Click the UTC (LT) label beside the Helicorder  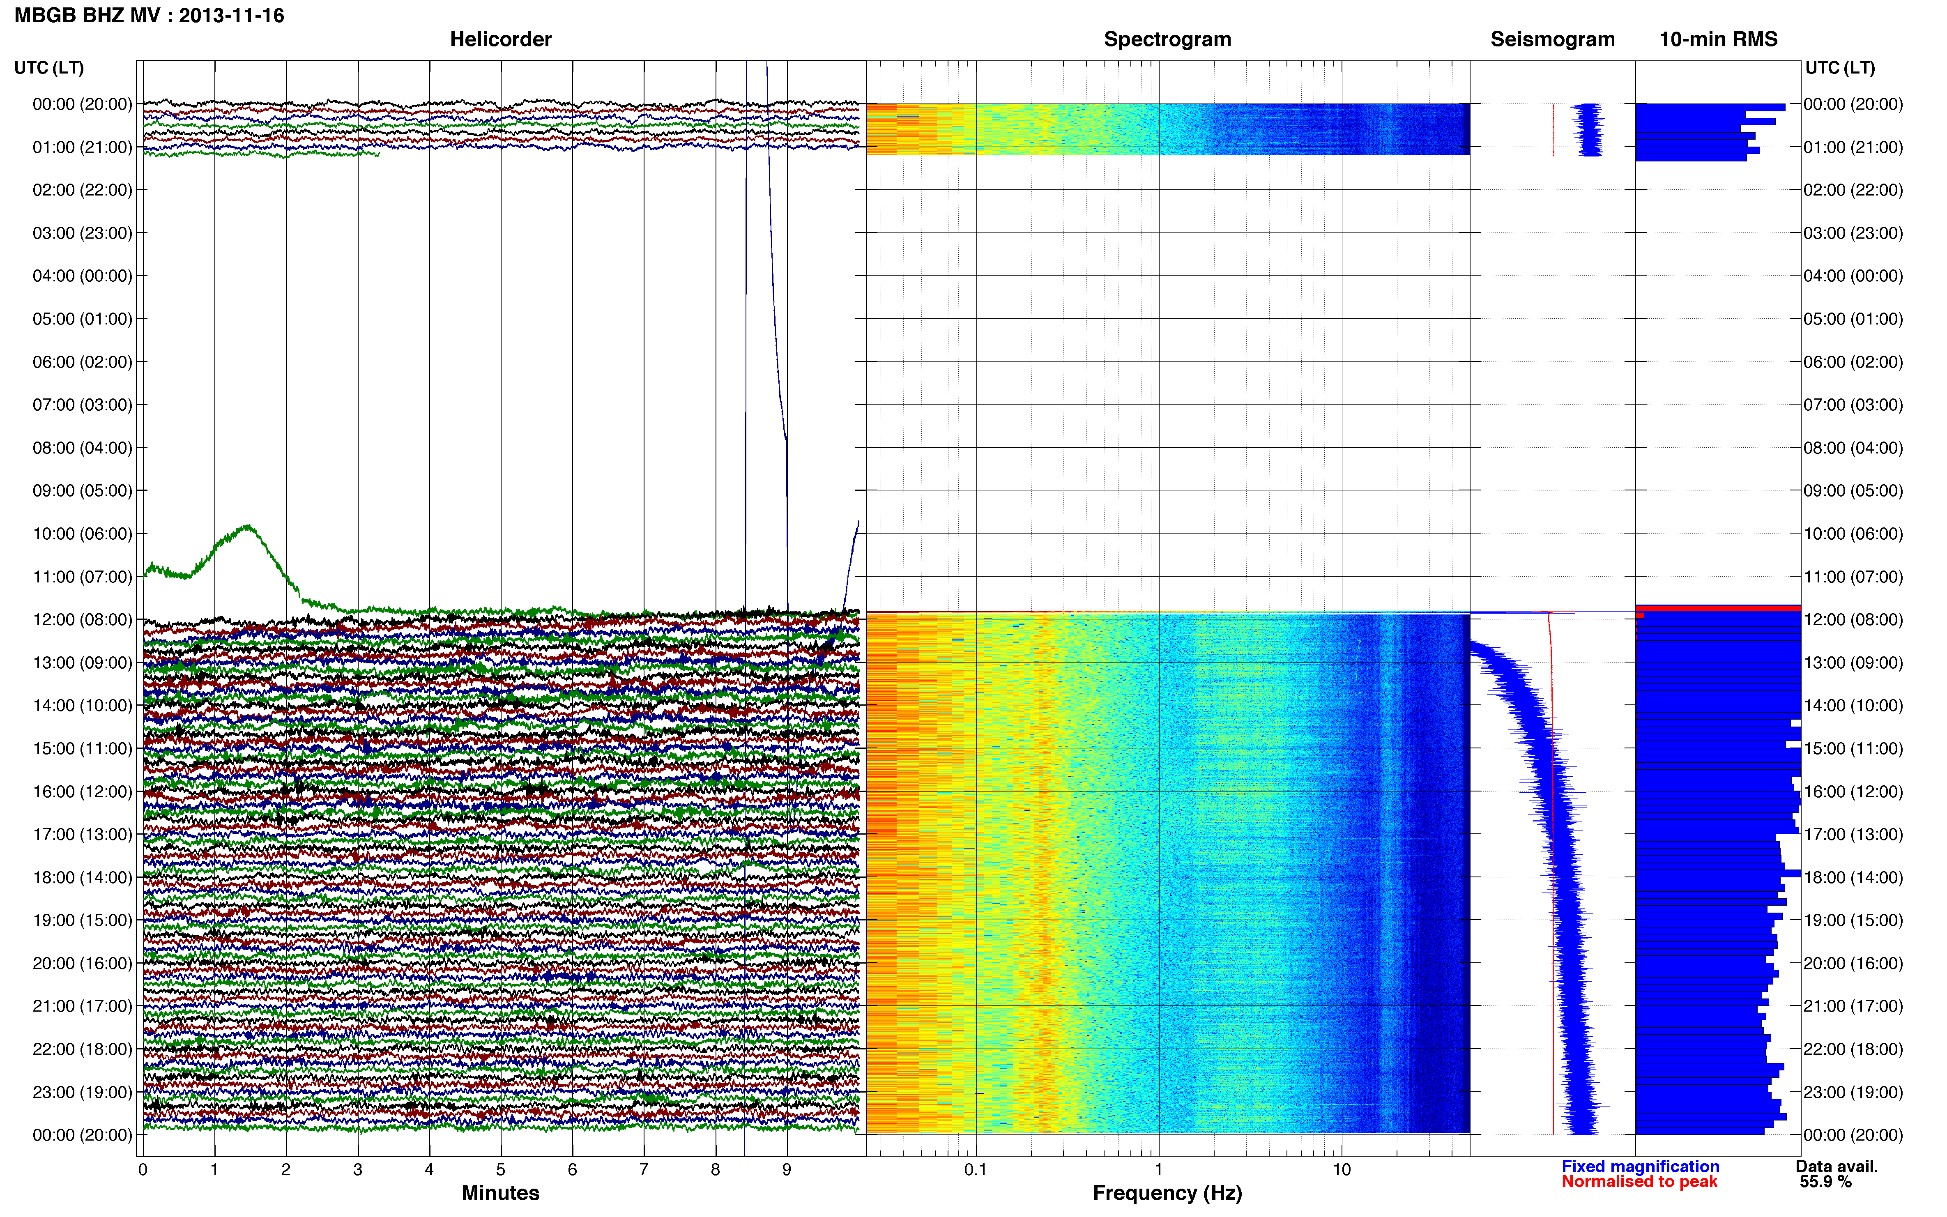(x=49, y=68)
